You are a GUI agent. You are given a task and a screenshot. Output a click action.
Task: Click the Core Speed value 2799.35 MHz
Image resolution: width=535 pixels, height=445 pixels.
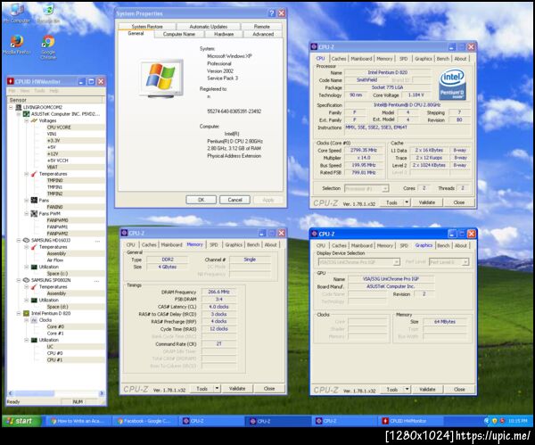coord(364,150)
